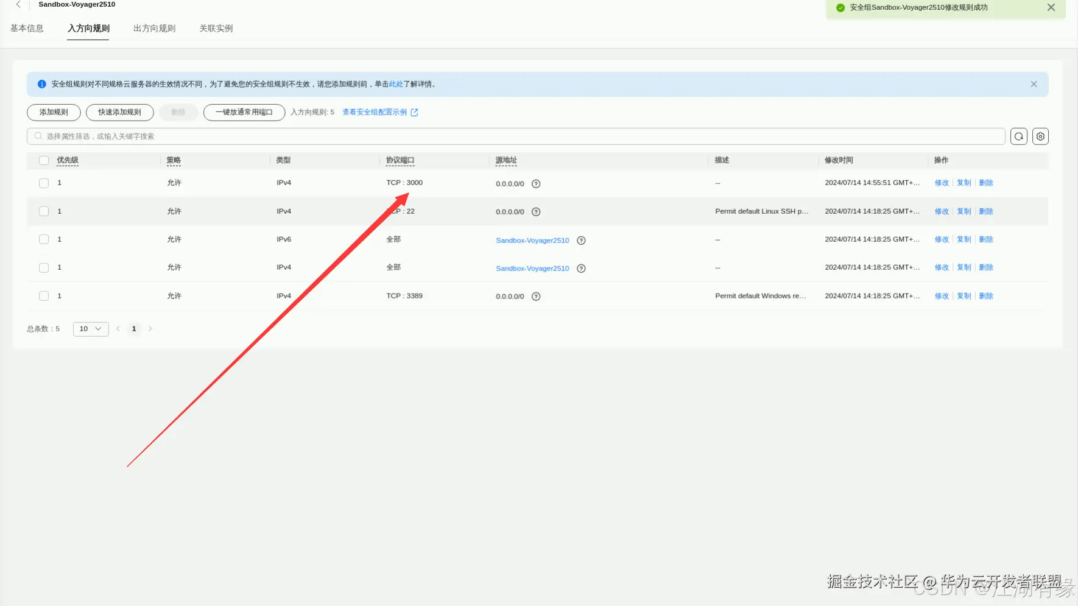Click the help icon in the TCP 3389 row
1078x606 pixels.
tap(536, 297)
